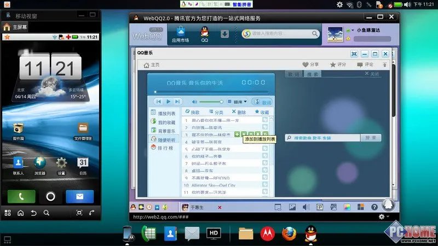Select 我的收藏 in the music sidebar
The image size is (438, 246).
point(163,122)
